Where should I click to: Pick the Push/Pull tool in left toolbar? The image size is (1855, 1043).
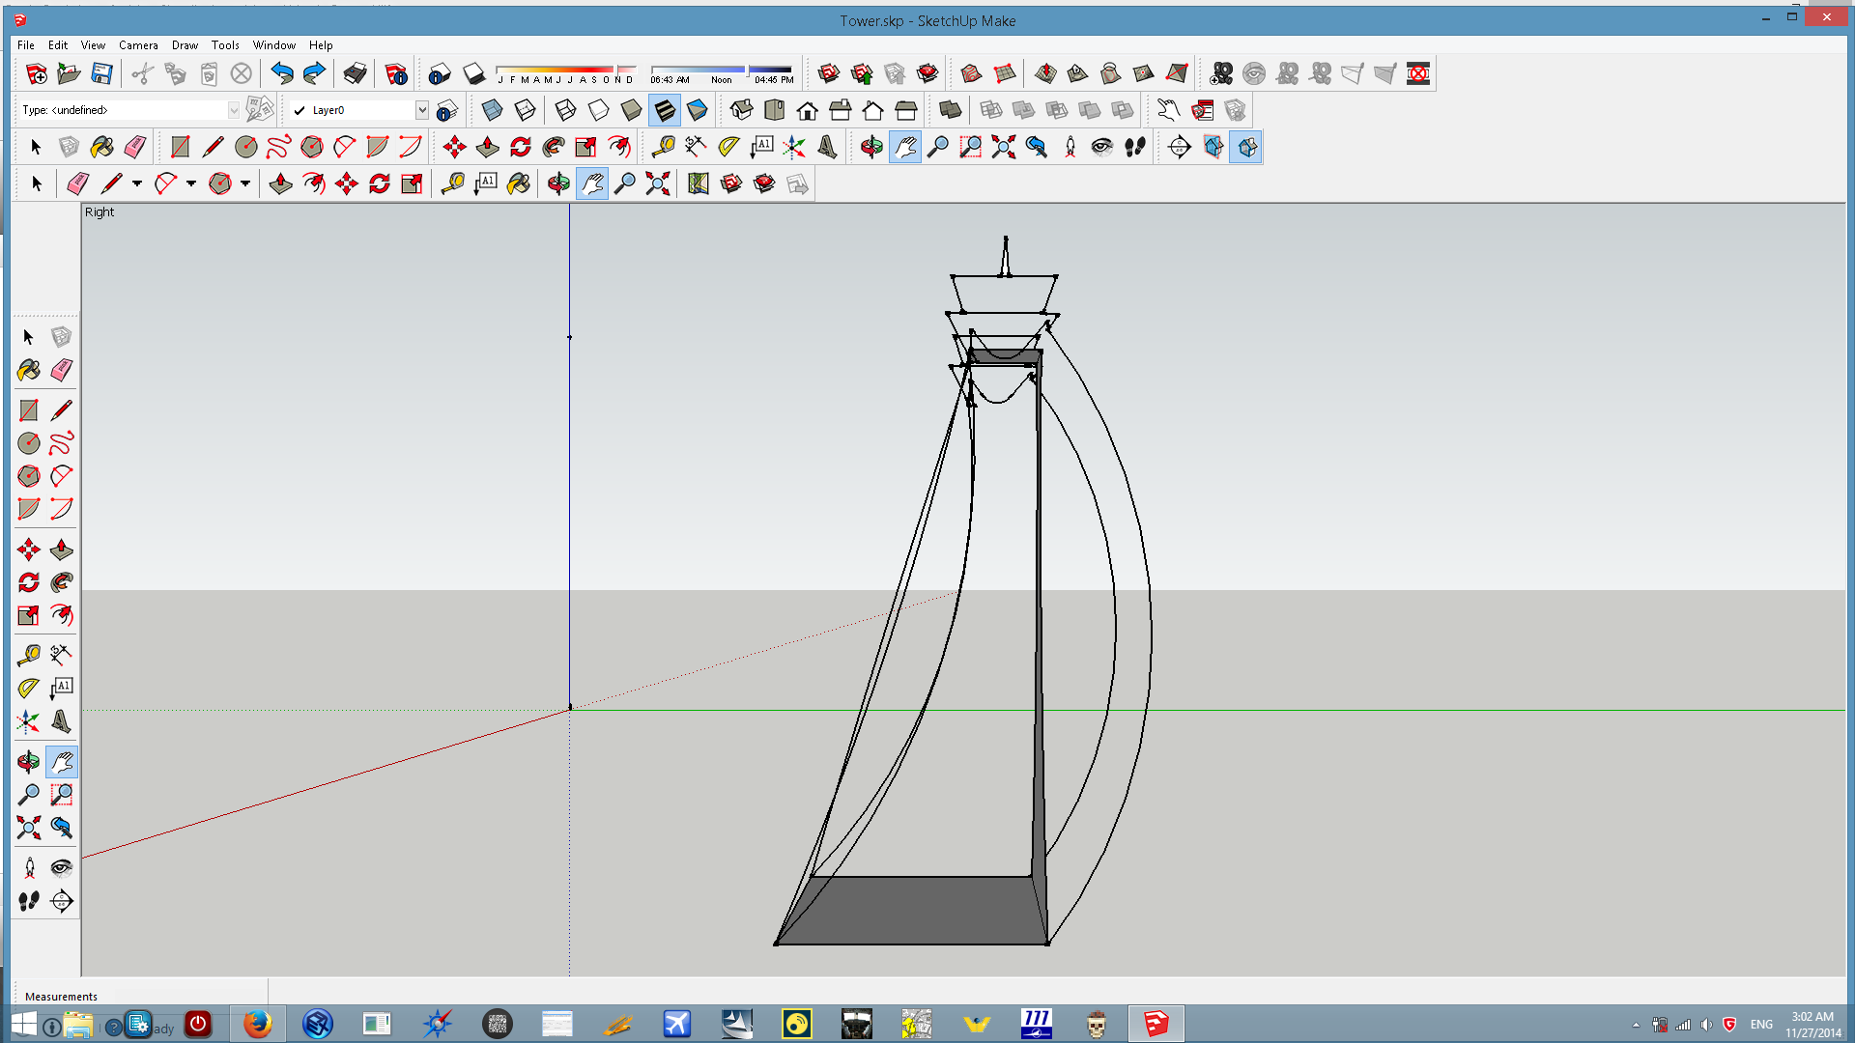click(61, 550)
